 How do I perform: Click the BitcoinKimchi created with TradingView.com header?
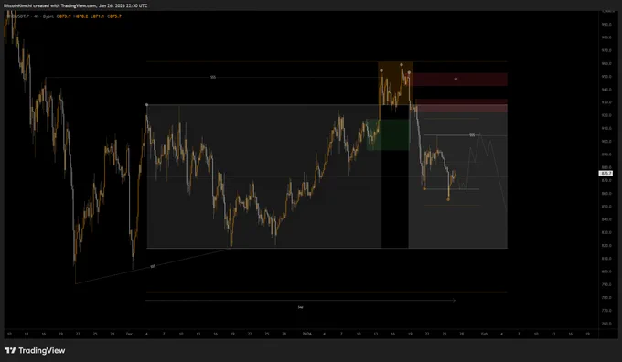click(76, 5)
